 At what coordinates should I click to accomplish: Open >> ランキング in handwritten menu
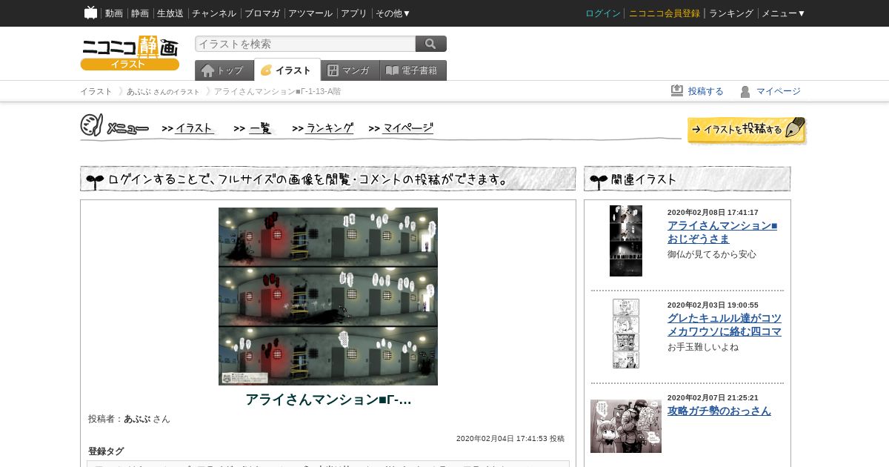(x=323, y=128)
